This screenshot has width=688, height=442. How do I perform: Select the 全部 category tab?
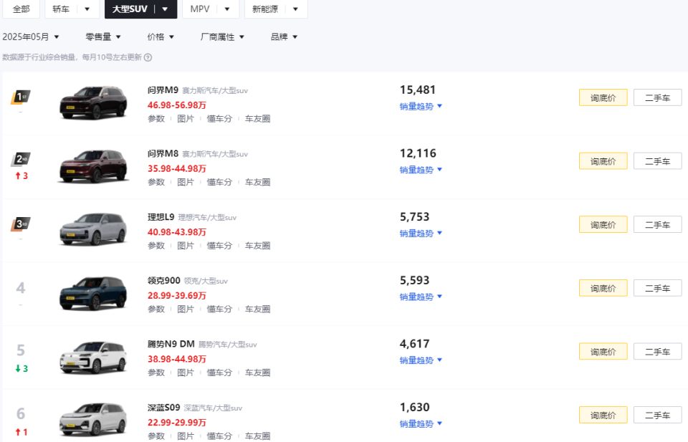click(21, 9)
